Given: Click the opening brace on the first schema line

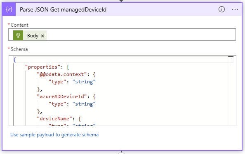Looking at the screenshot, I should click(14, 60).
